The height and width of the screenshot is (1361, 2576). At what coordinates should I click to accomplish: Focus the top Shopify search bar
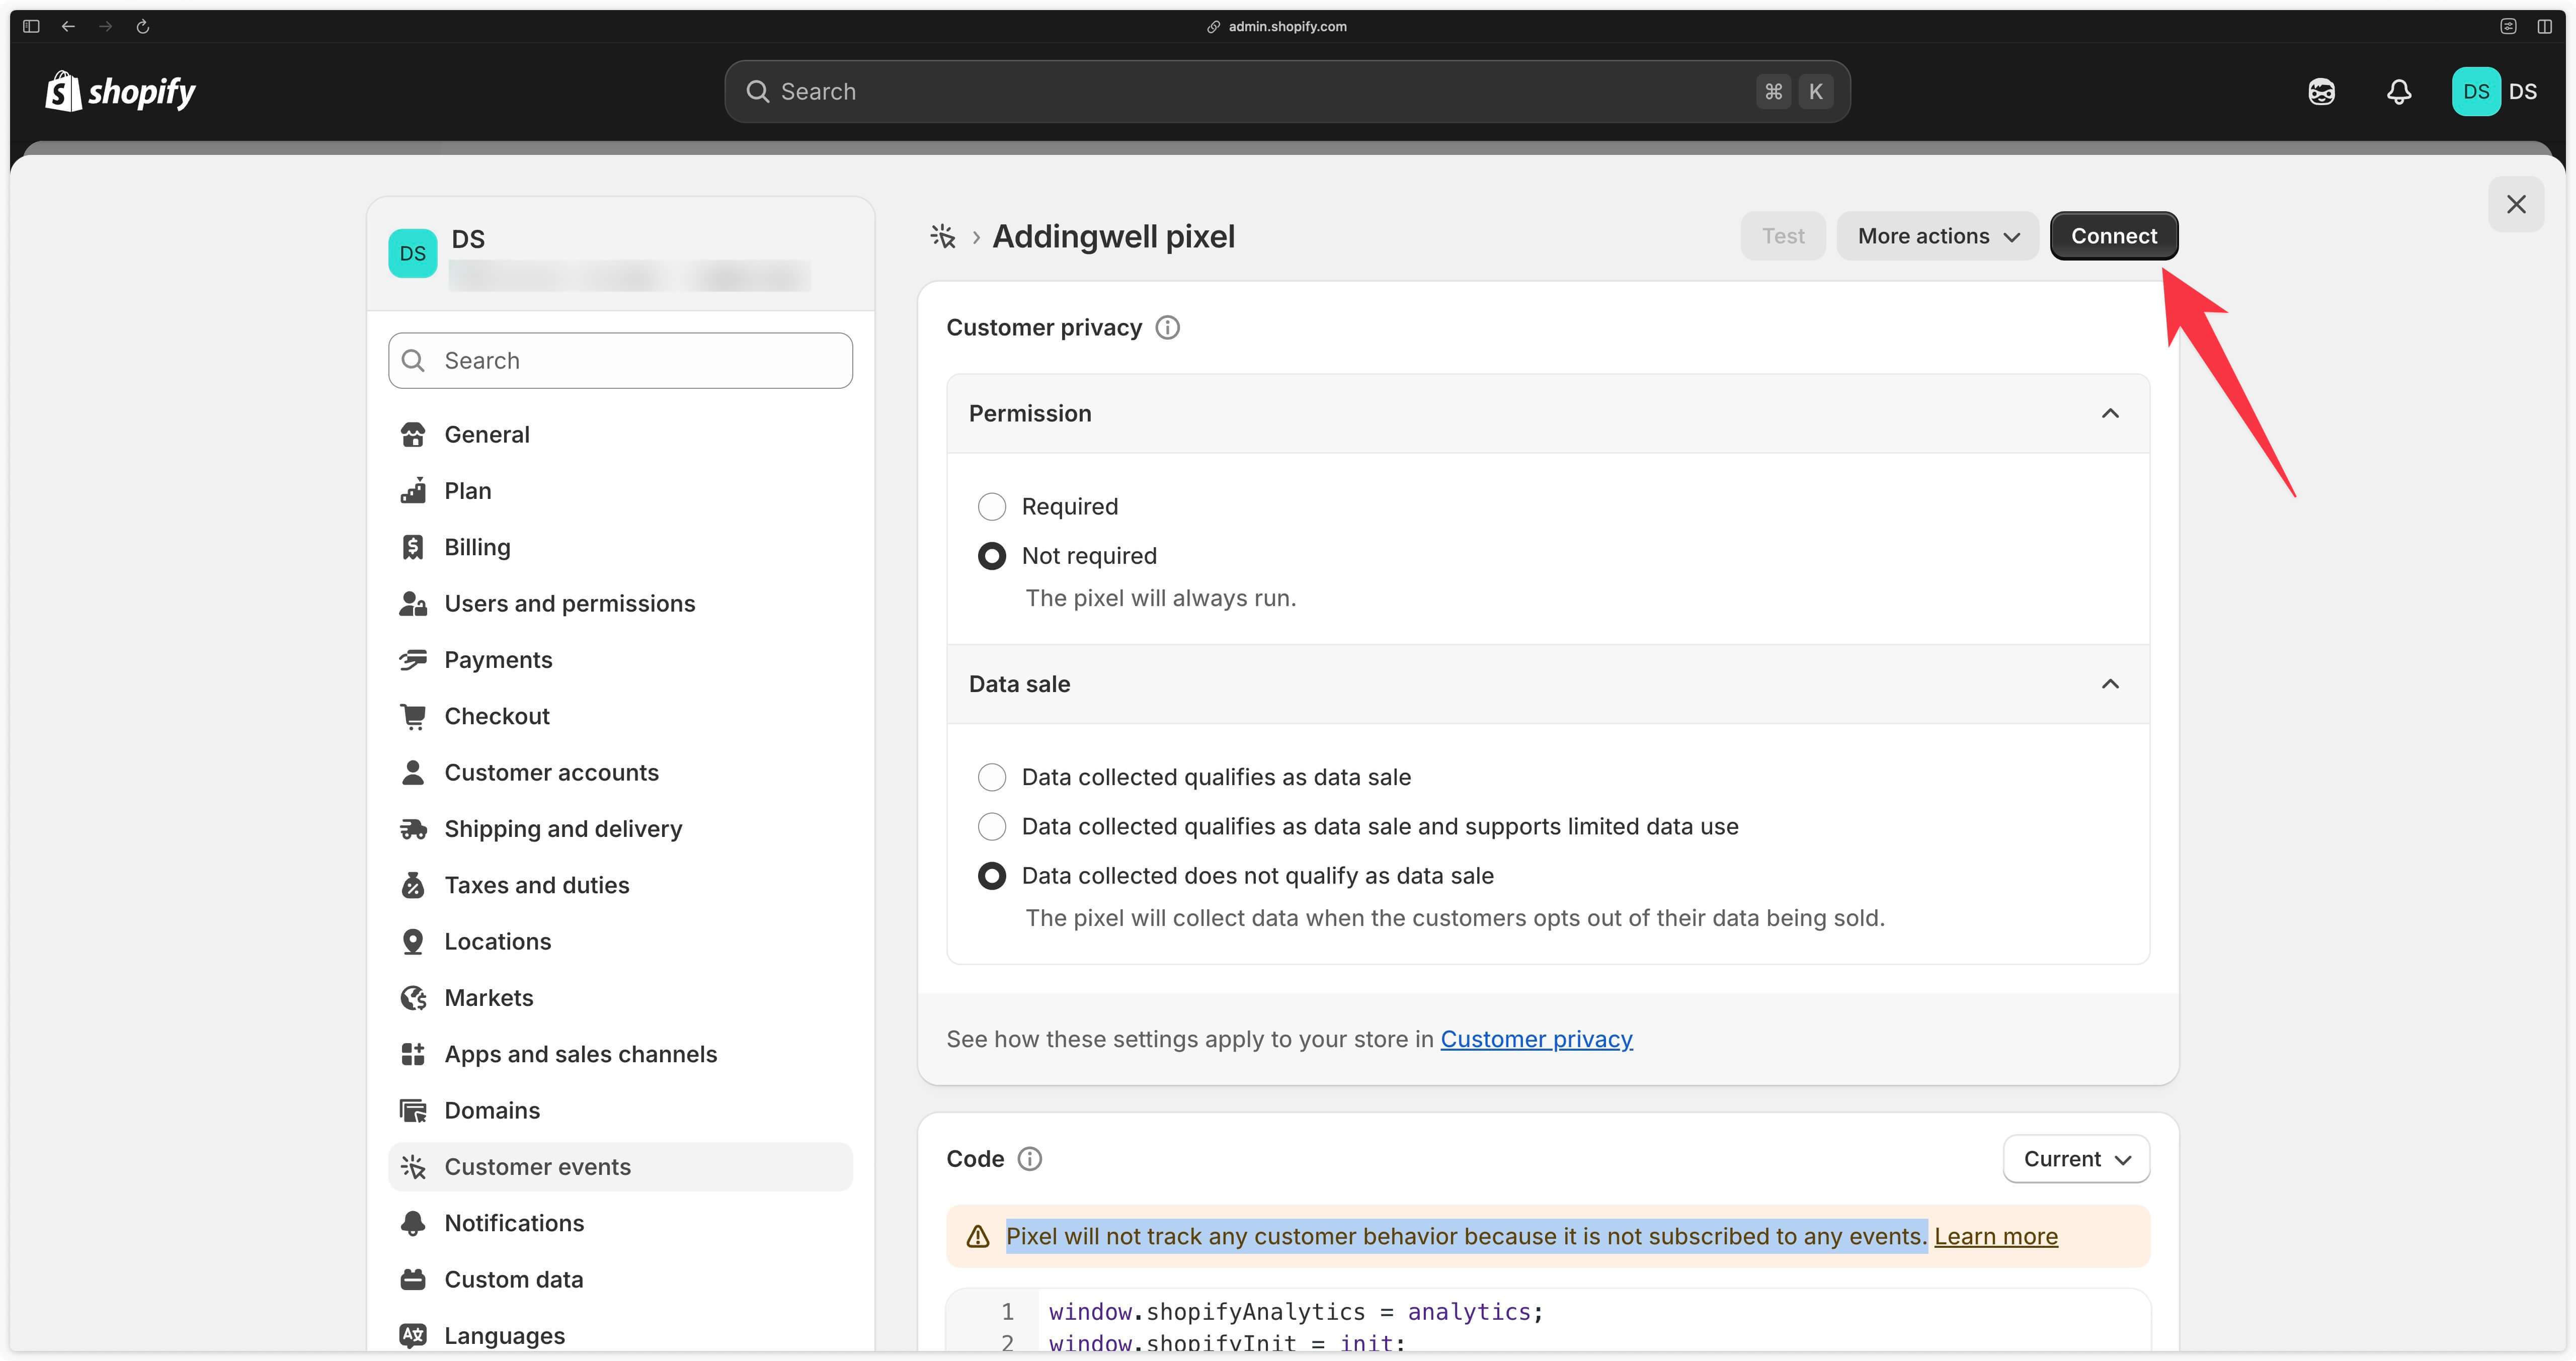(1287, 92)
